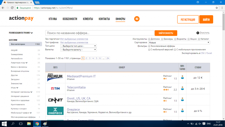The height and width of the screenshot is (127, 225).
Task: Click the person icon in Onnit row
Action: (182, 100)
